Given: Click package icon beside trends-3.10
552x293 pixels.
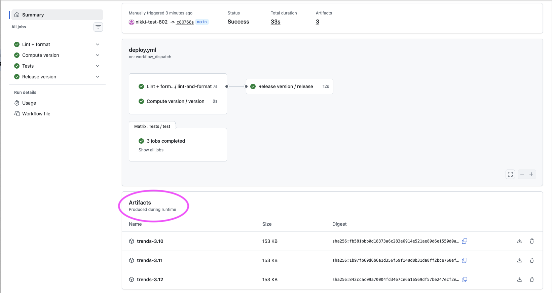Looking at the screenshot, I should click(132, 241).
